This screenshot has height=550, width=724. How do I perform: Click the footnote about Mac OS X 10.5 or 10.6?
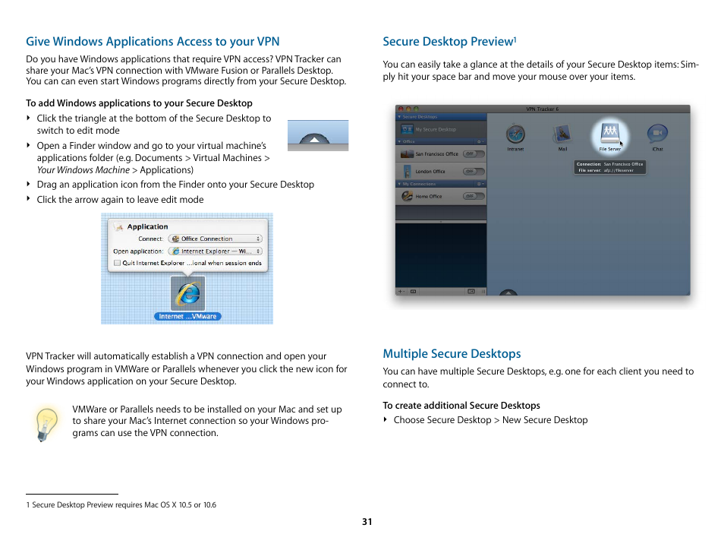[x=121, y=504]
